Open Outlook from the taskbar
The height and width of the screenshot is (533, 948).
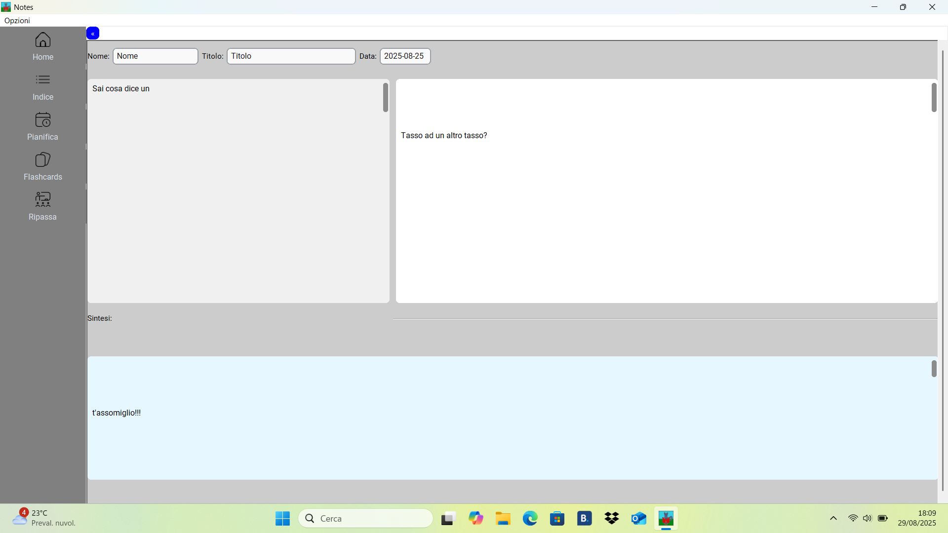pyautogui.click(x=639, y=519)
